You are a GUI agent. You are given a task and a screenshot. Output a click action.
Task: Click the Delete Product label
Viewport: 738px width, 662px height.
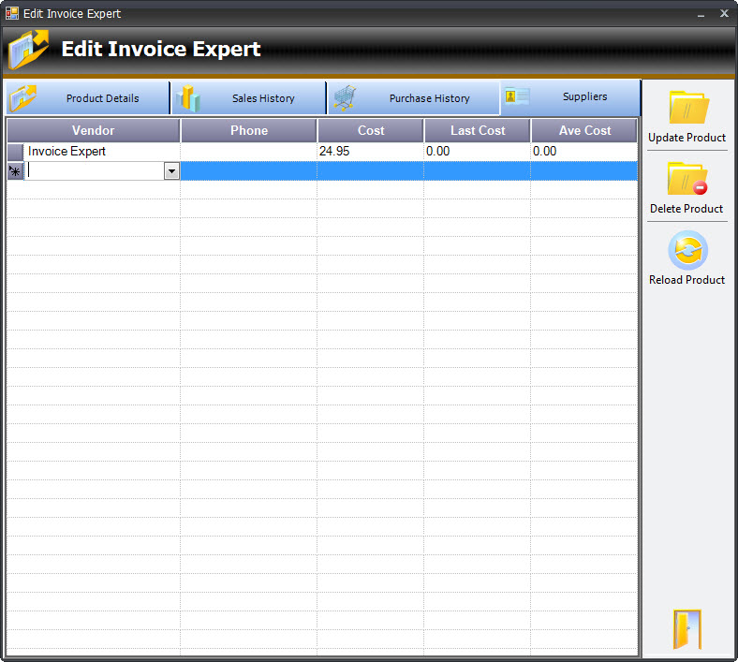(686, 209)
